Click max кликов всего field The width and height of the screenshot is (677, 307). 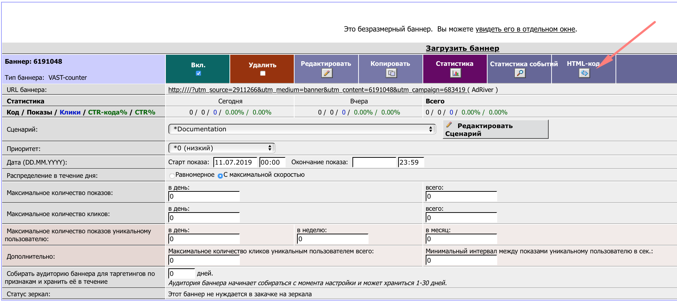[x=461, y=218]
